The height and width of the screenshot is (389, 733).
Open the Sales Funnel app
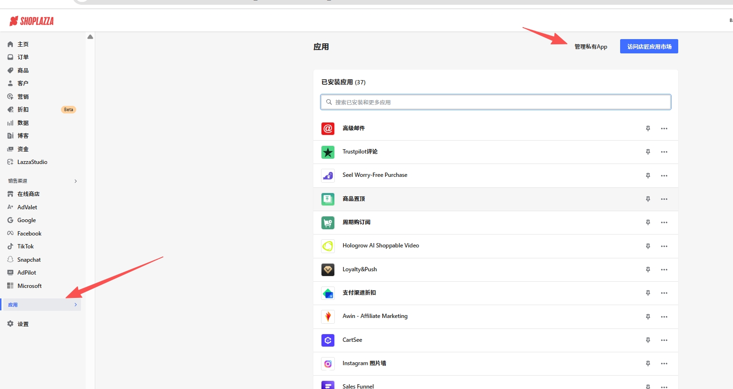pos(358,386)
